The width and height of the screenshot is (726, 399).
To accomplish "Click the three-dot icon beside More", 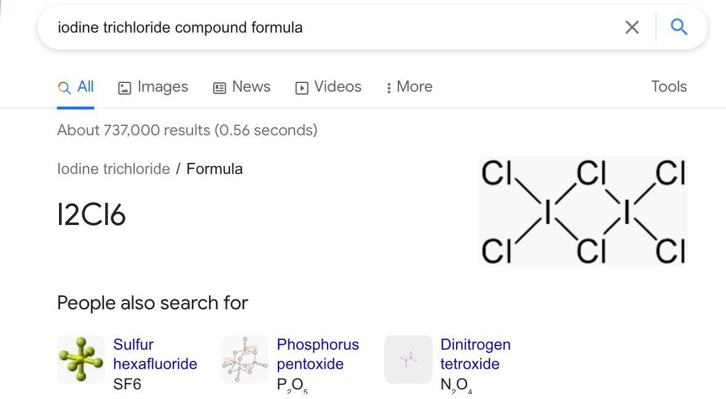I will click(389, 88).
